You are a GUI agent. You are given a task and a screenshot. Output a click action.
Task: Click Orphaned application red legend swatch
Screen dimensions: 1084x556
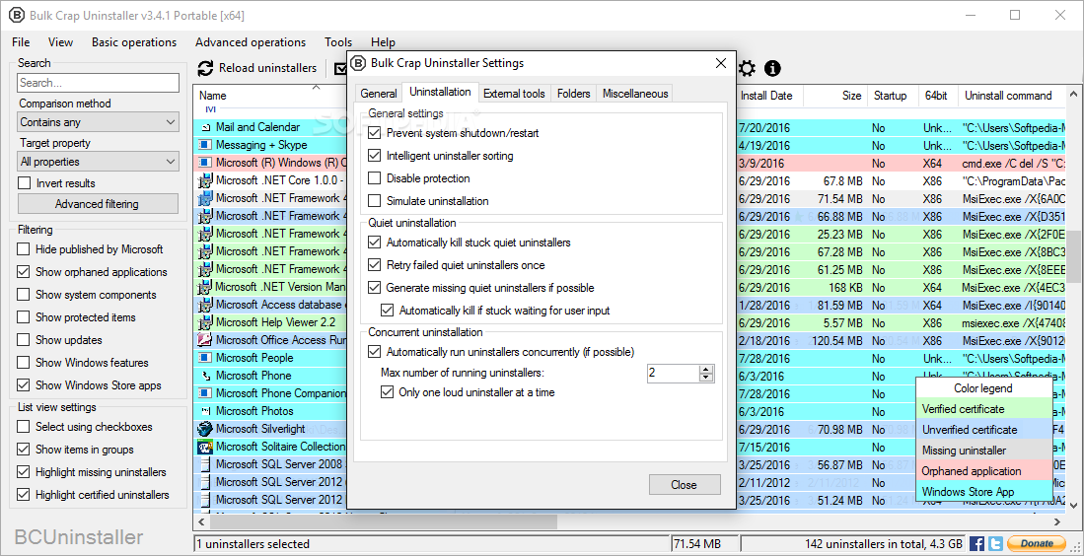[983, 471]
